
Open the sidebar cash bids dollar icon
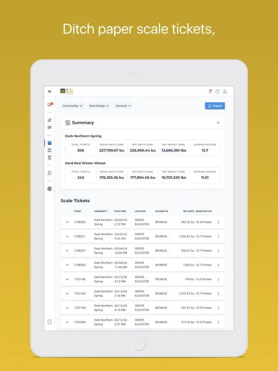coord(49,120)
